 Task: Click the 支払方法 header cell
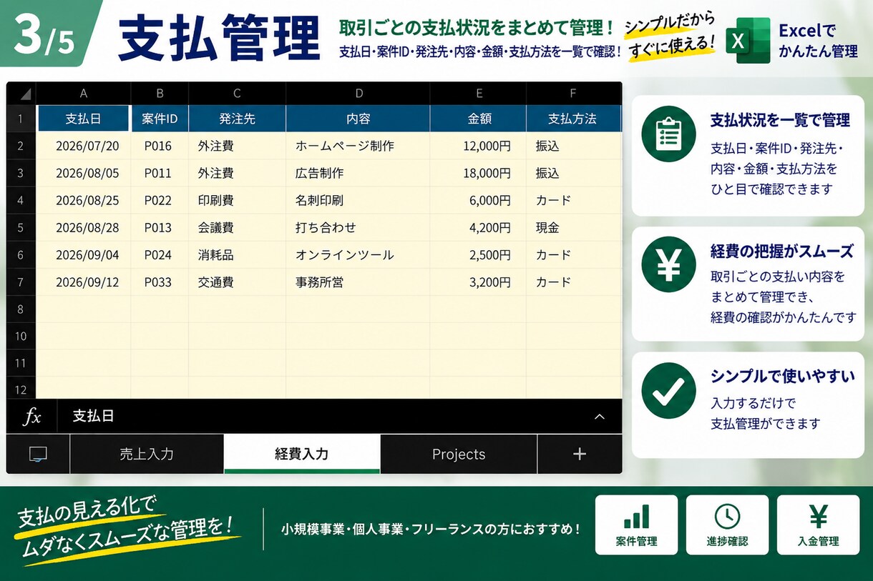[573, 119]
